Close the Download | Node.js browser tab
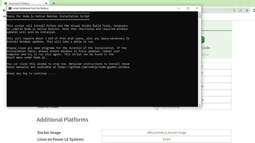Screen dimensions: 255x143 point(46,3)
